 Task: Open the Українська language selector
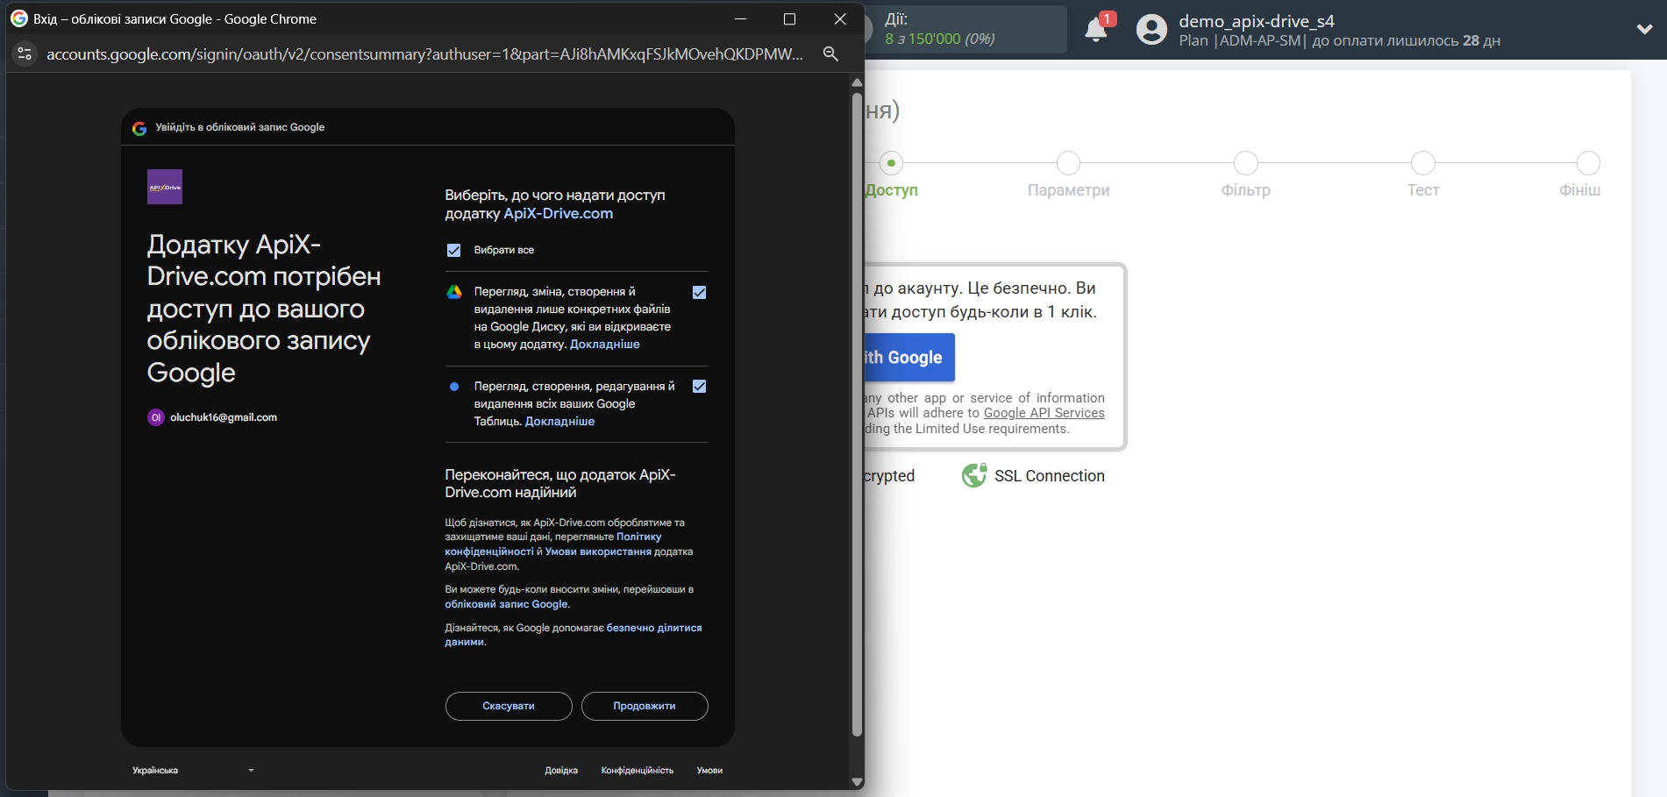click(193, 770)
